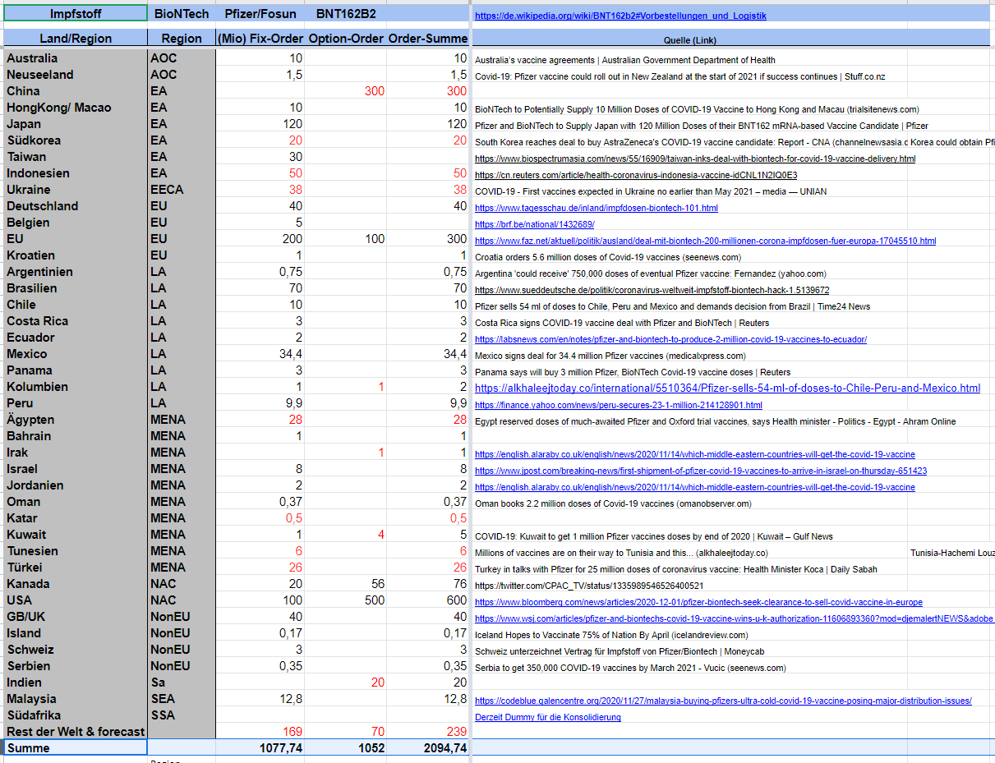
Task: Open the jpost.com Israel shipment link
Action: click(x=701, y=471)
